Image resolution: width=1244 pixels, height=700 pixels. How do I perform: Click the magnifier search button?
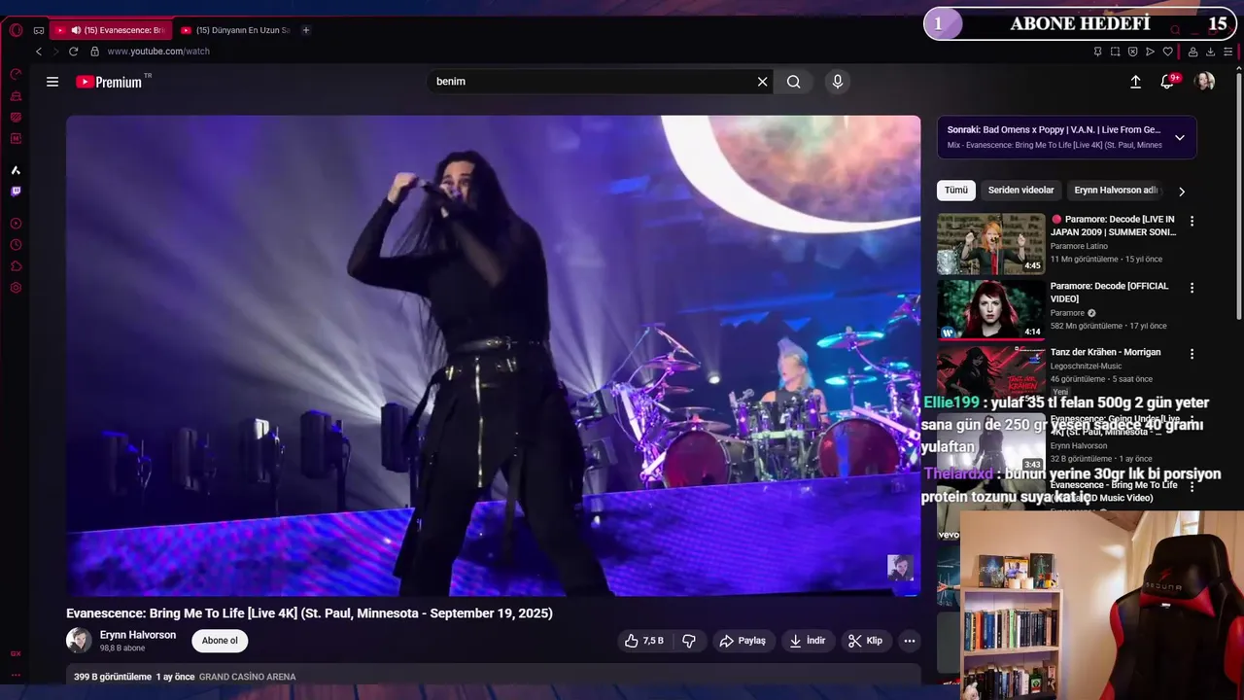click(x=794, y=82)
